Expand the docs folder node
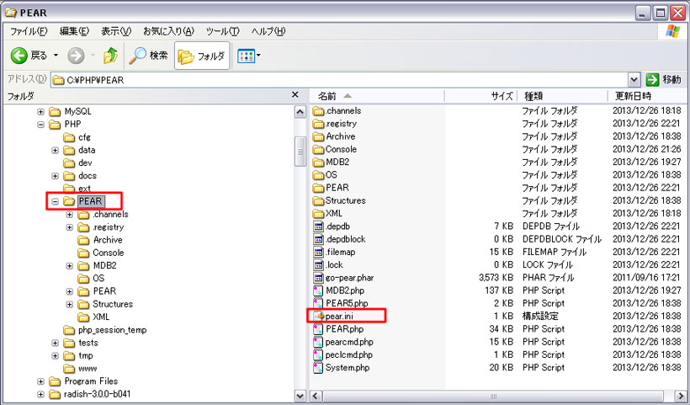Image resolution: width=690 pixels, height=405 pixels. [55, 176]
